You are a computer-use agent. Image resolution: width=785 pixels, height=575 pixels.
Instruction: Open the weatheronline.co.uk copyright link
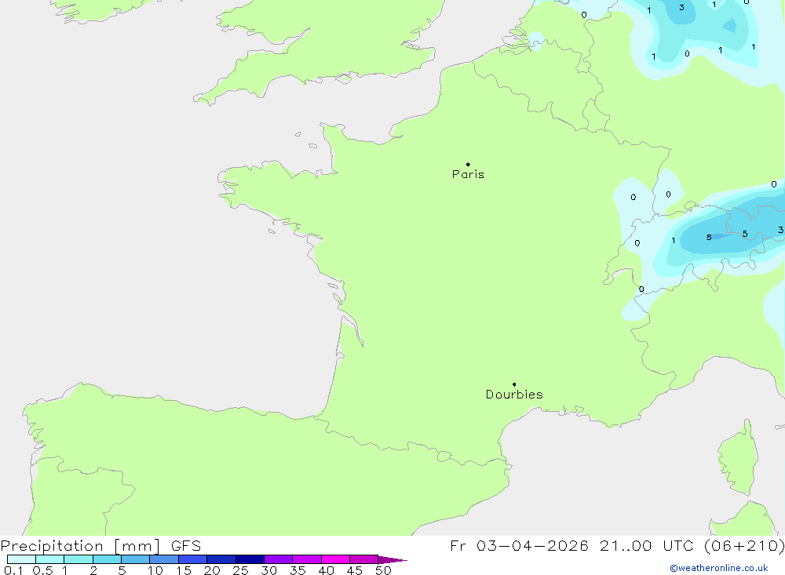click(719, 568)
